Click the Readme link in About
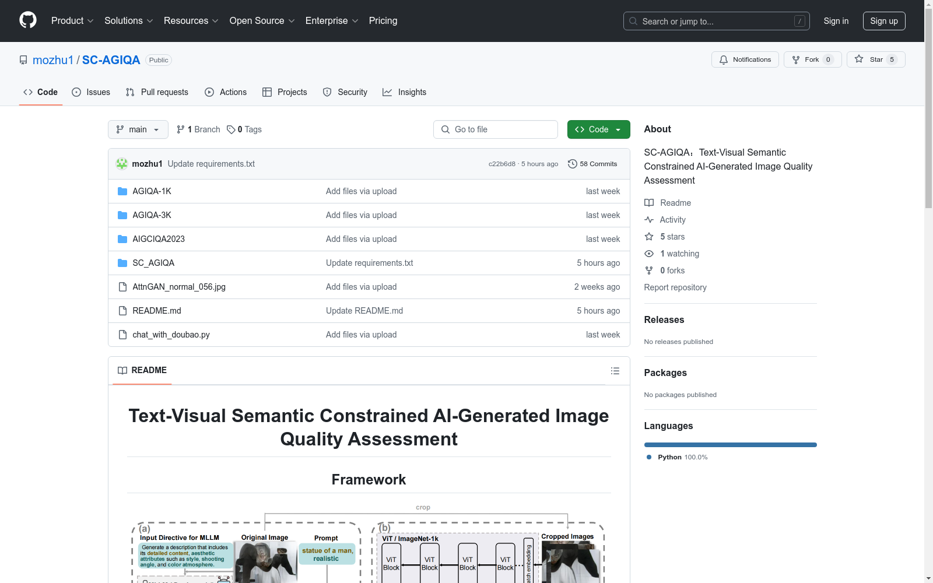Screen dimensions: 933x583 [x=668, y=203]
